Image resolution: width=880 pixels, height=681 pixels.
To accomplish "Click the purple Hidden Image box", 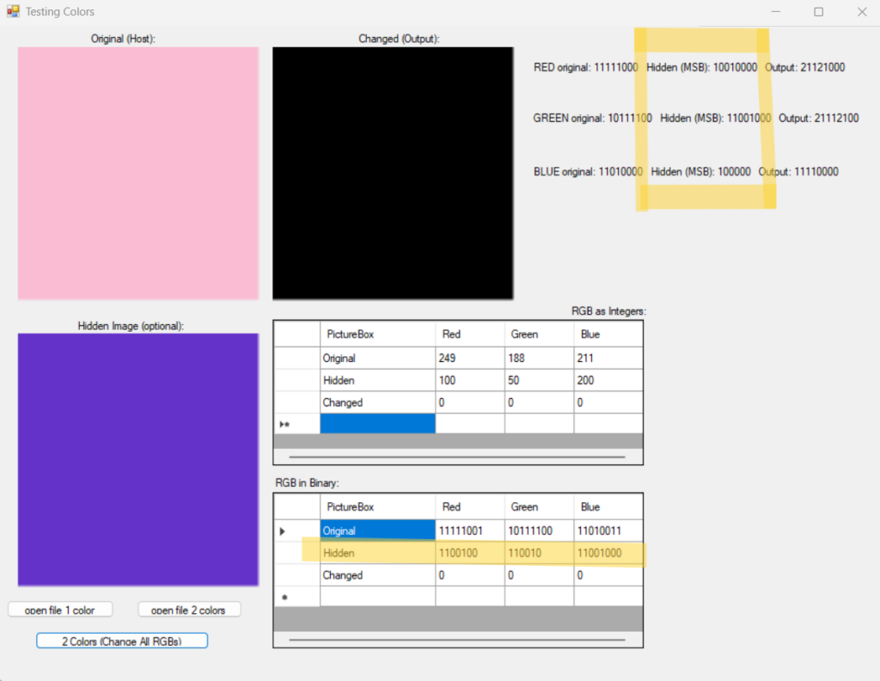I will click(137, 459).
